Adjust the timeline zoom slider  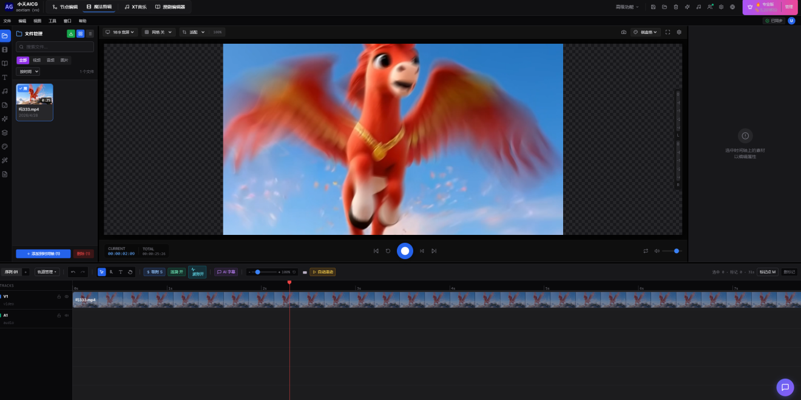pyautogui.click(x=265, y=272)
